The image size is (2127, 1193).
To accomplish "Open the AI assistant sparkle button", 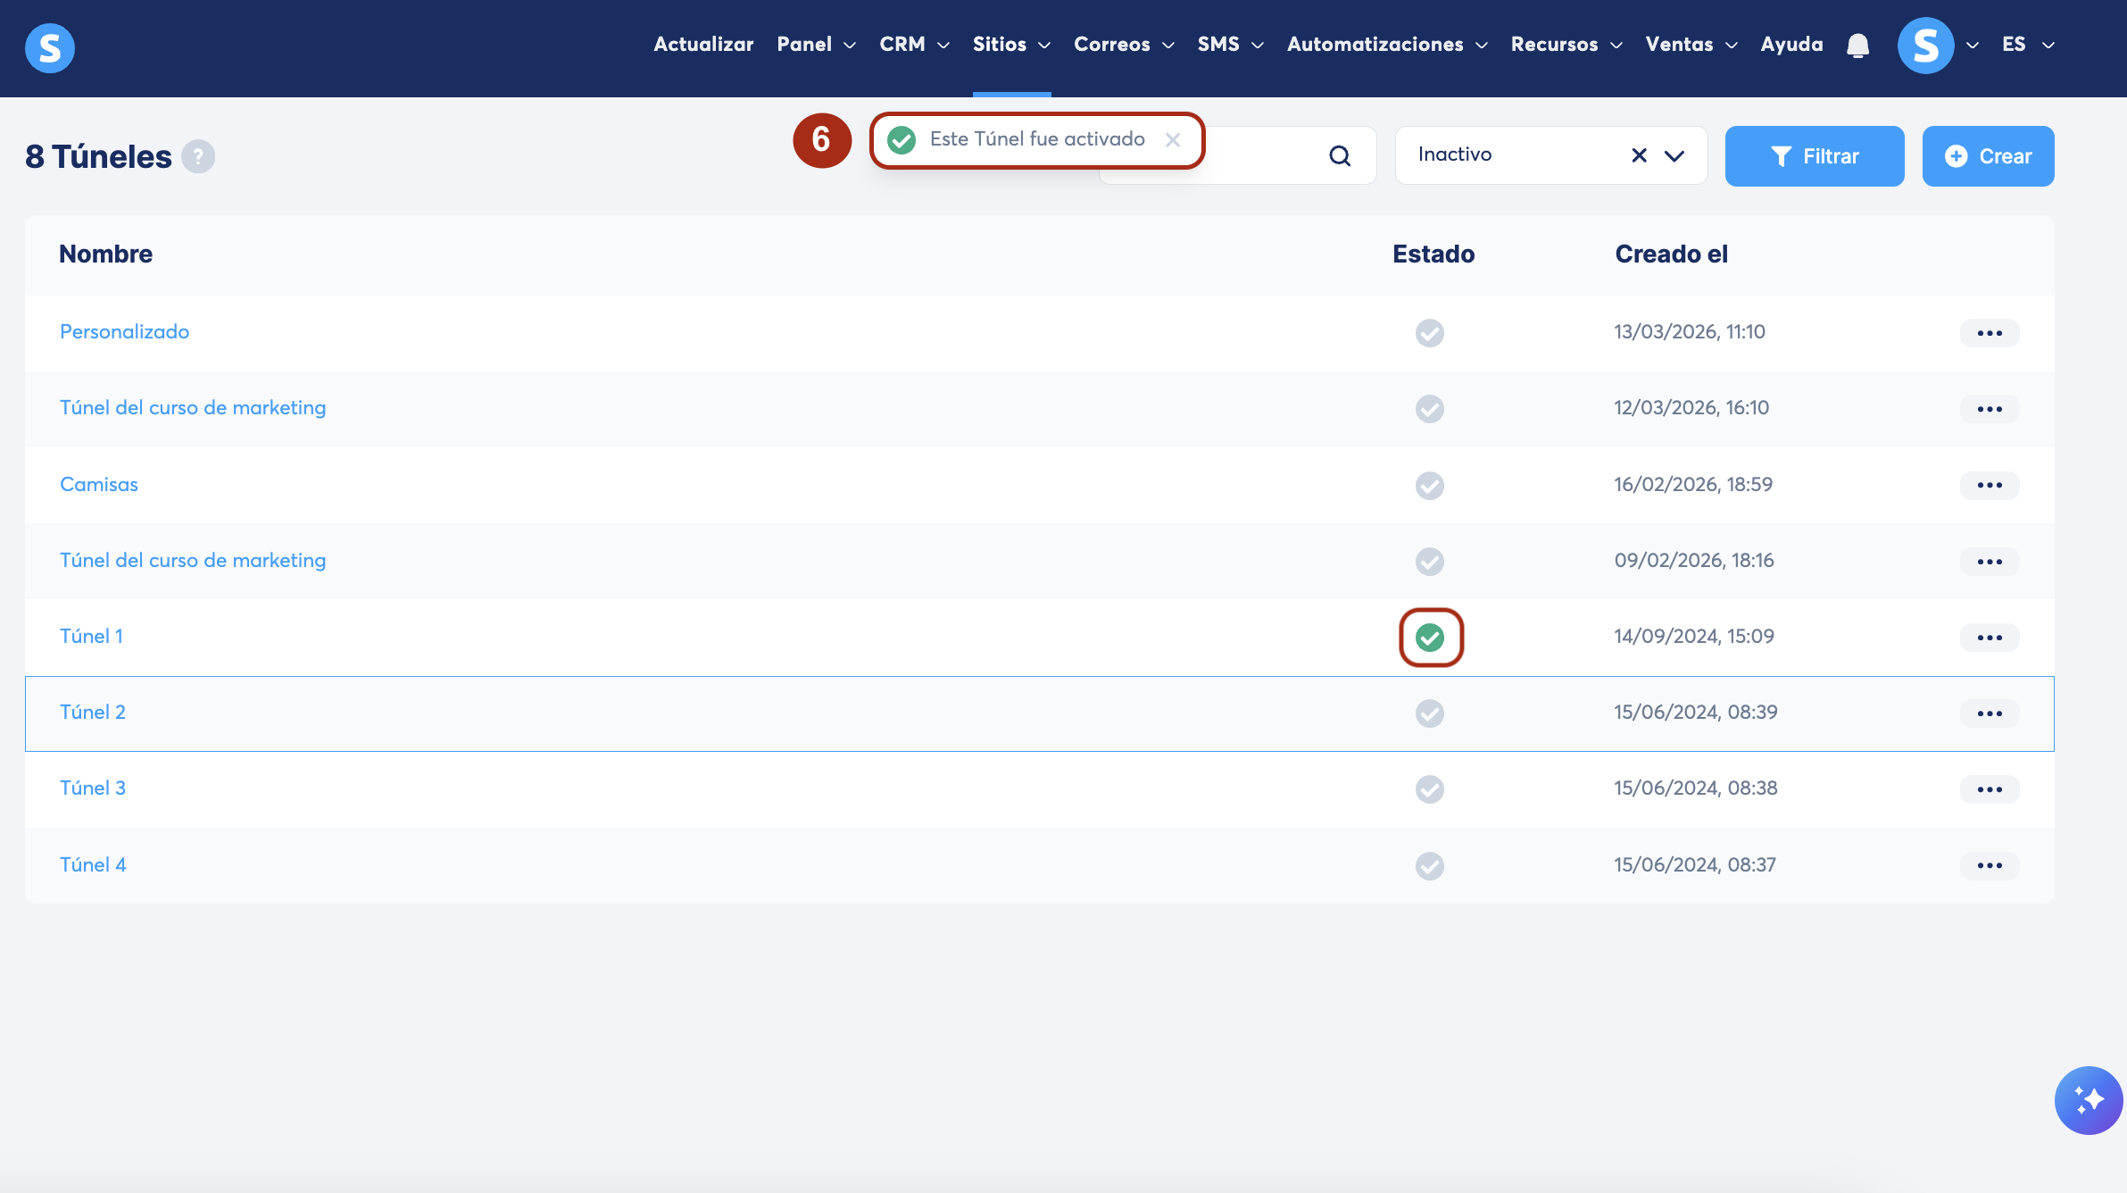I will tap(2088, 1099).
